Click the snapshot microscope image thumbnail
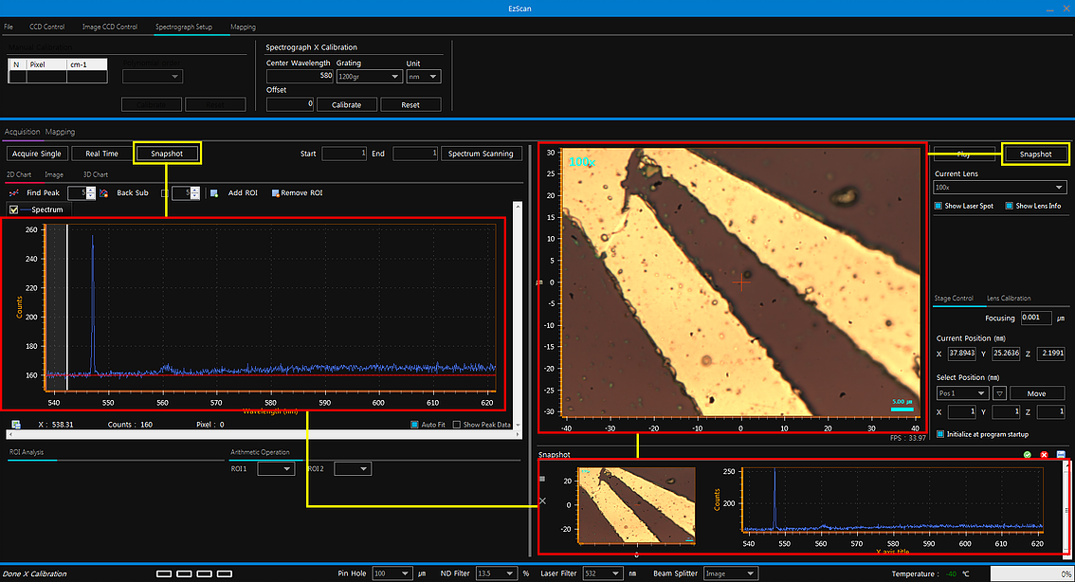Viewport: 1075px width, 582px height. tap(637, 505)
